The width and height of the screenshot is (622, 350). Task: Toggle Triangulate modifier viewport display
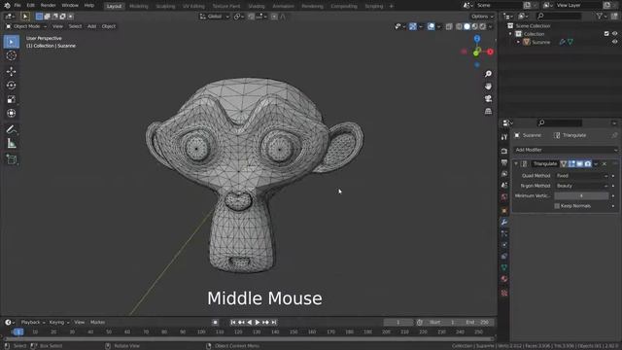pos(579,163)
